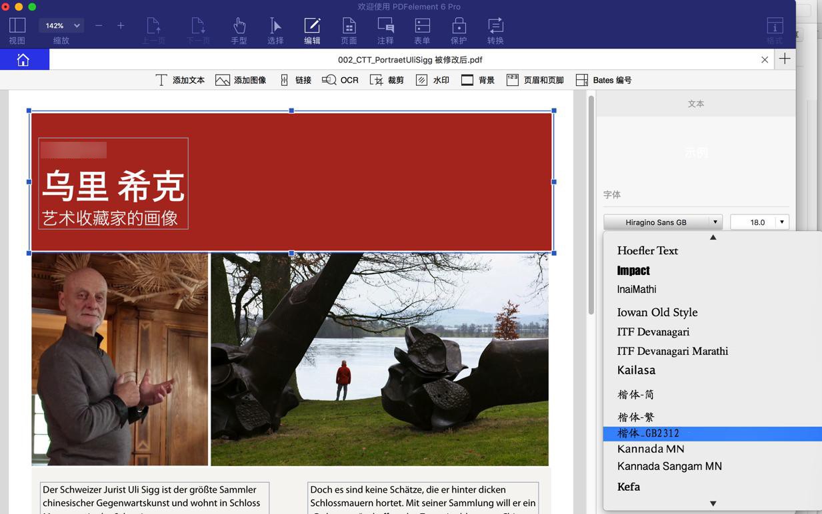Screen dimensions: 822x514
Task: Open the Convert tool
Action: pos(495,31)
